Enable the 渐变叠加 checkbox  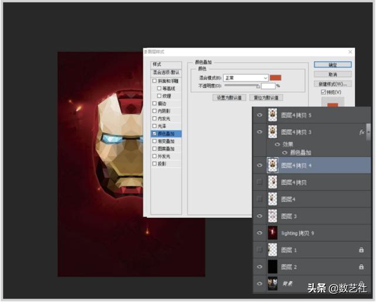point(155,141)
